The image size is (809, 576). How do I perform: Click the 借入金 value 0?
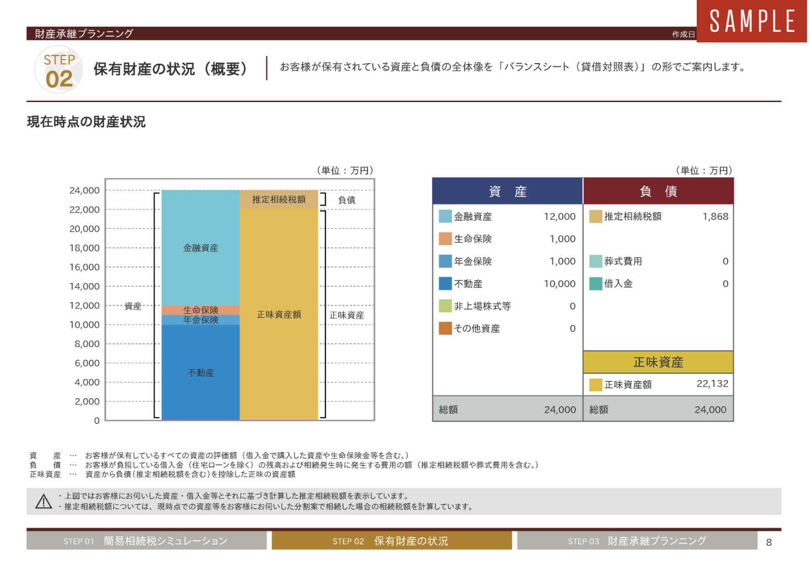click(x=726, y=283)
